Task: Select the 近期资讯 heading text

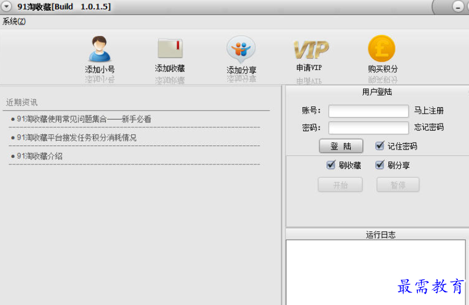Action: 22,102
